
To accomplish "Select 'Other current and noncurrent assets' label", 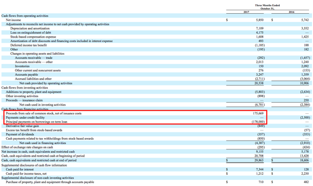I will (38, 70).
